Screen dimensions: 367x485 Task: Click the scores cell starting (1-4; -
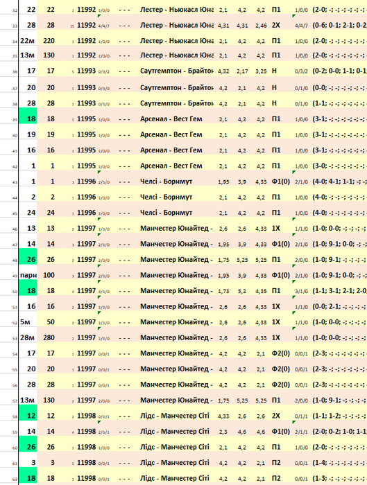(339, 462)
